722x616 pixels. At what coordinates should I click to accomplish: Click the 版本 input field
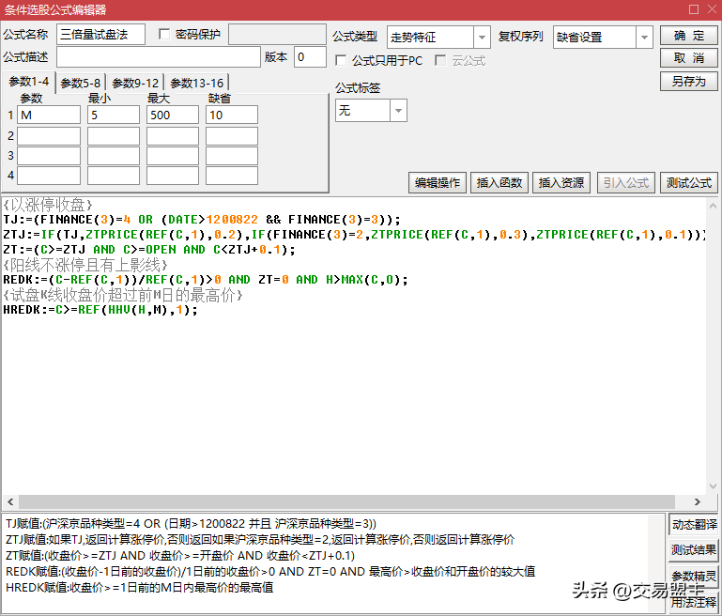click(310, 57)
